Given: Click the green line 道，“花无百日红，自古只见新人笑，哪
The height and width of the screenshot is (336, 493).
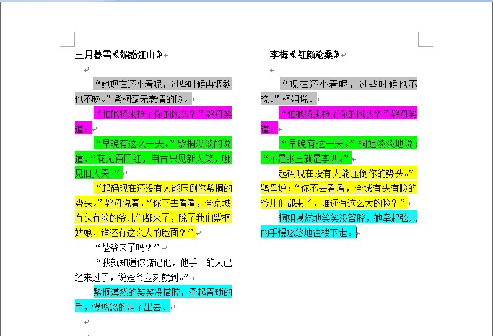Looking at the screenshot, I should point(153,158).
